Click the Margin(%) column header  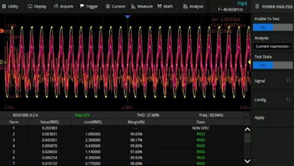coord(136,122)
